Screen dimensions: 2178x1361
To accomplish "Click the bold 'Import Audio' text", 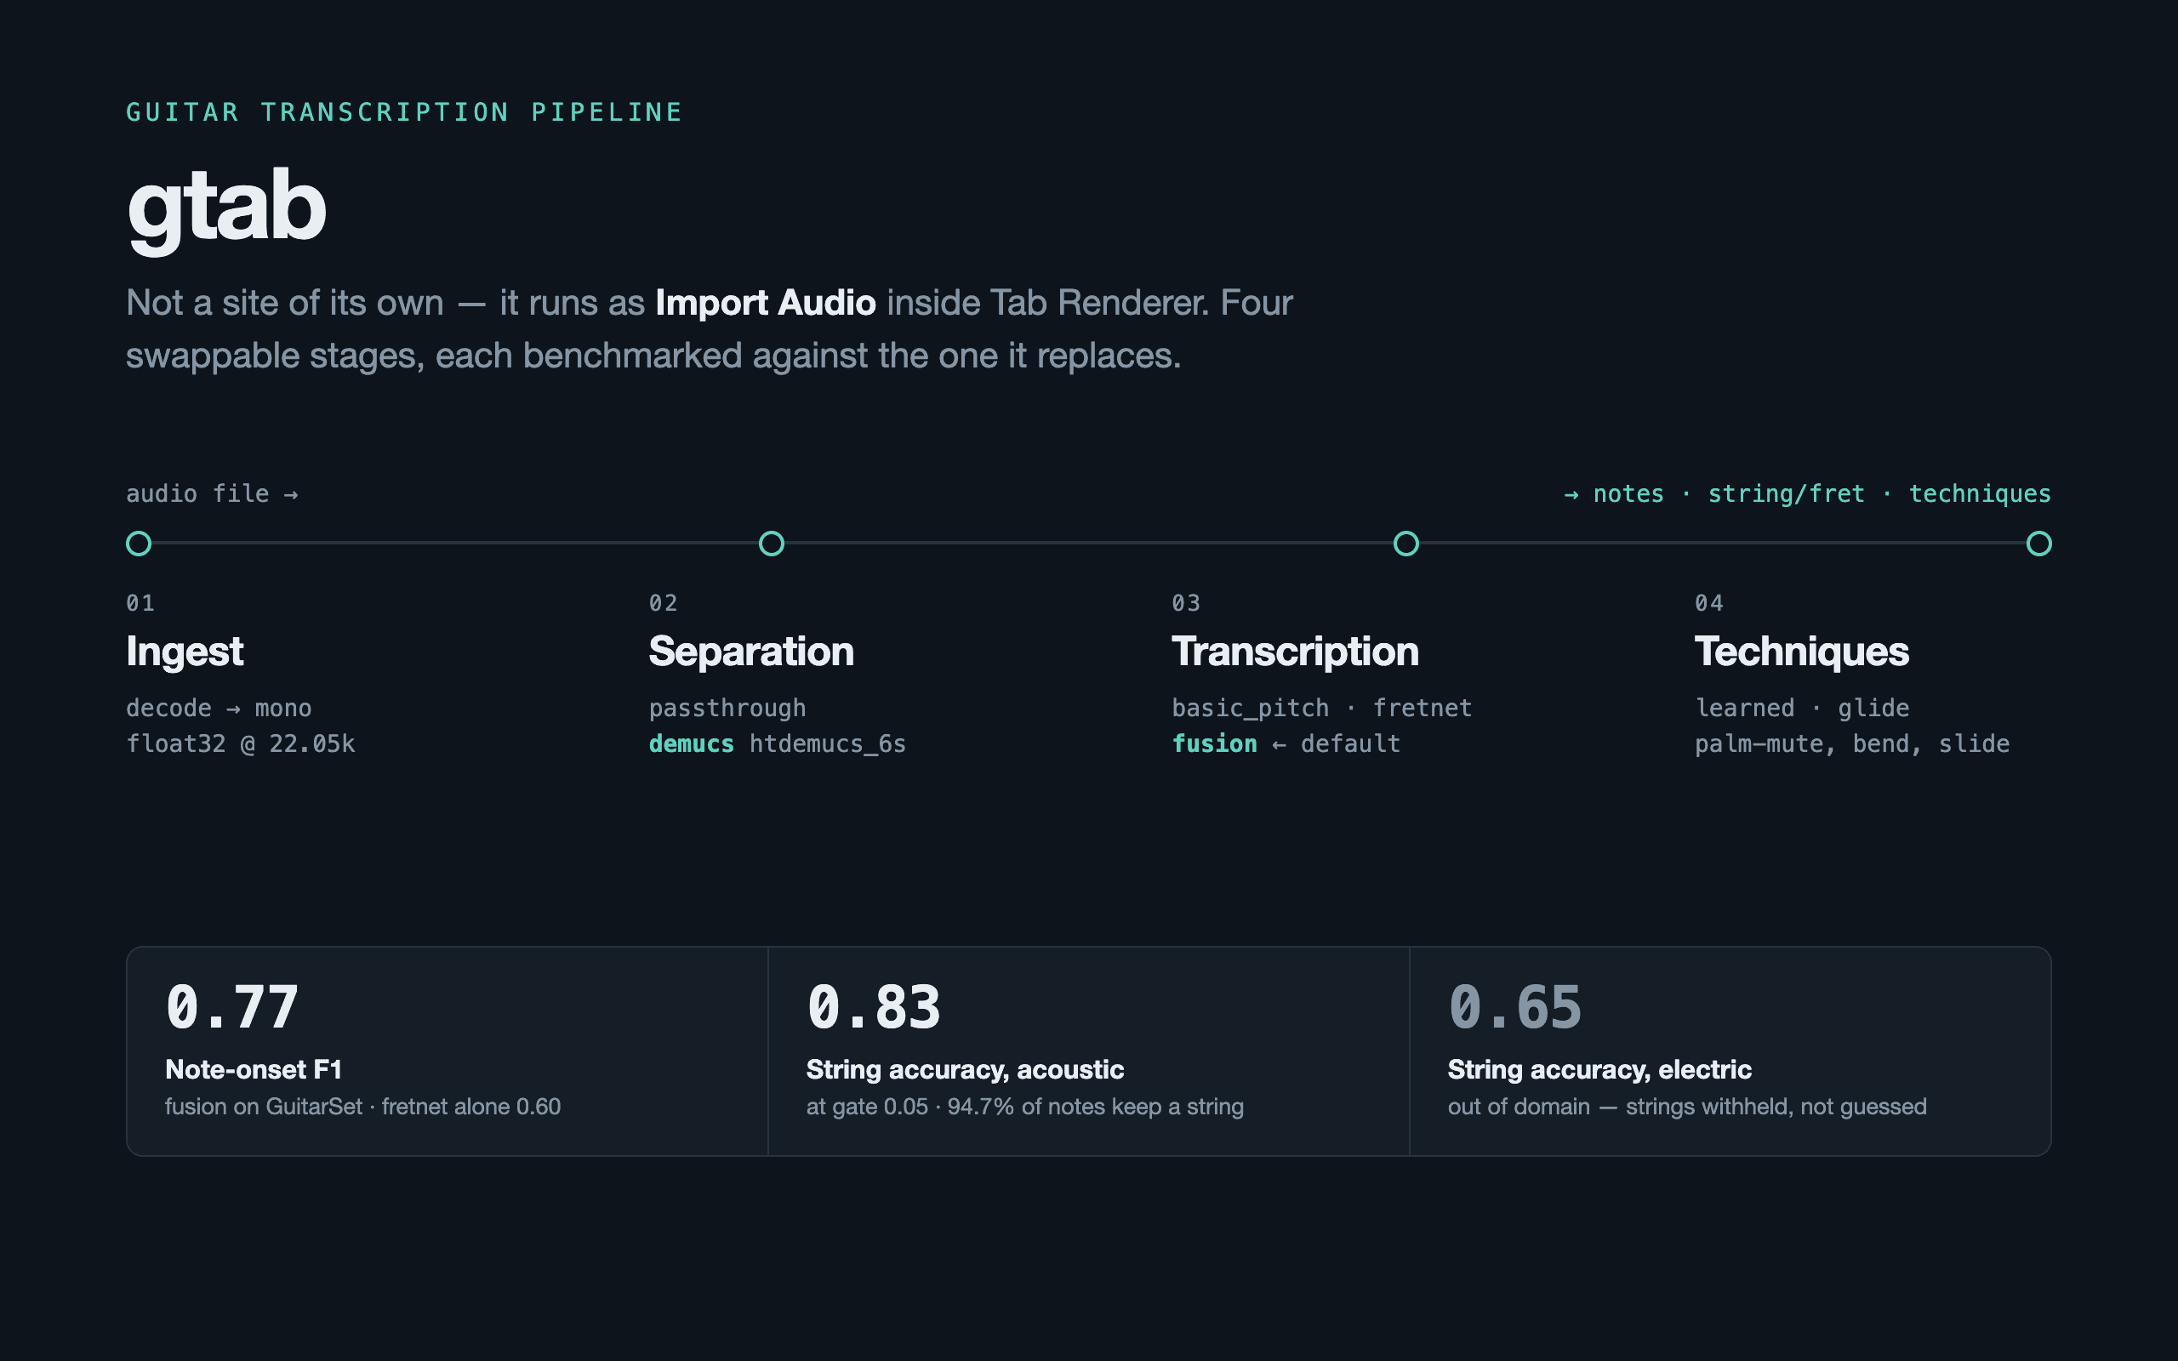I will [765, 303].
